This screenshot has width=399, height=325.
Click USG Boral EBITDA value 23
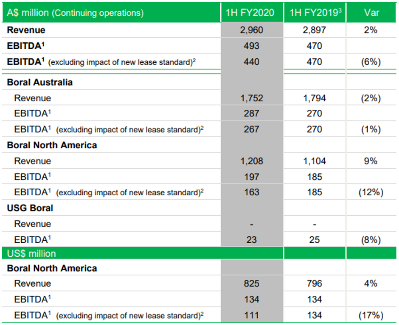pyautogui.click(x=251, y=240)
